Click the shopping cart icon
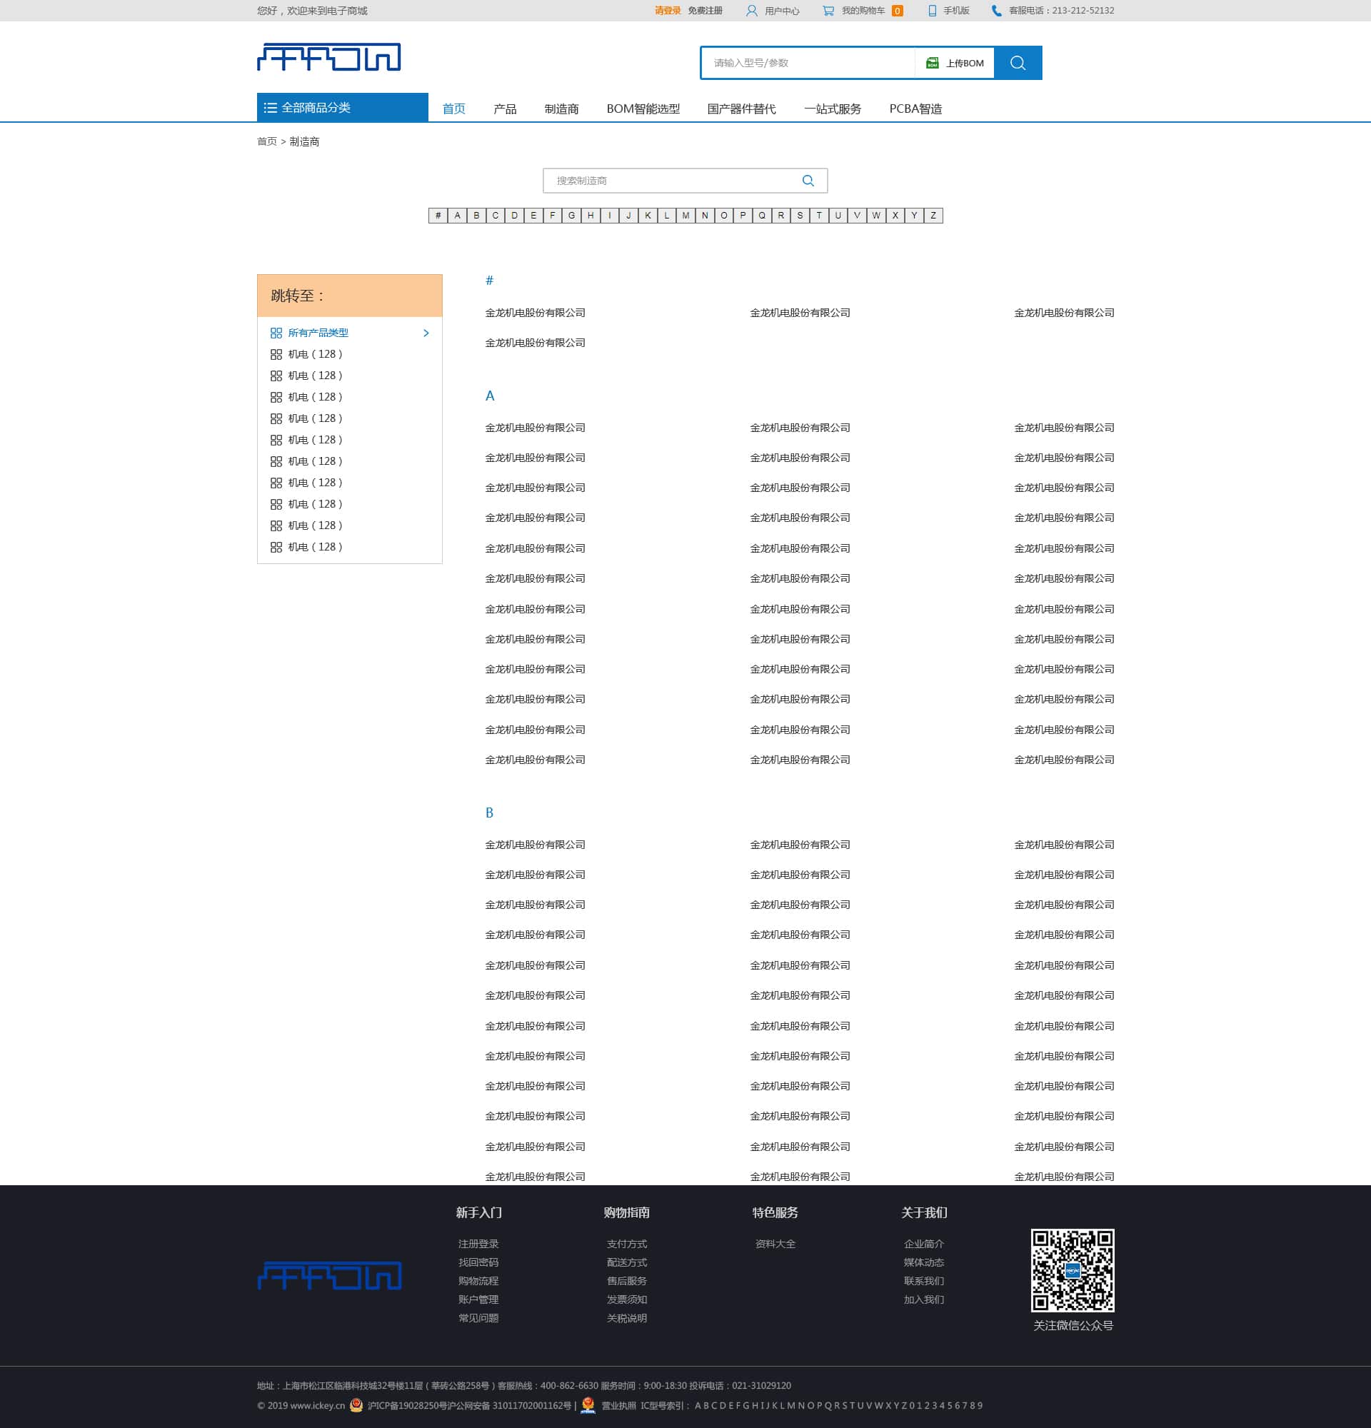The height and width of the screenshot is (1428, 1371). pos(828,11)
